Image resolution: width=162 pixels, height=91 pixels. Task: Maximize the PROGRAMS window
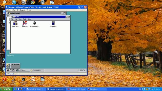pos(65,13)
